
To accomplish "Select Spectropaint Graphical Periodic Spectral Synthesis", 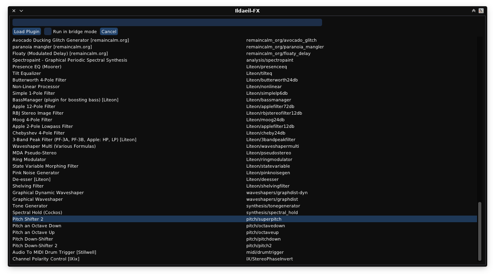I will (70, 60).
